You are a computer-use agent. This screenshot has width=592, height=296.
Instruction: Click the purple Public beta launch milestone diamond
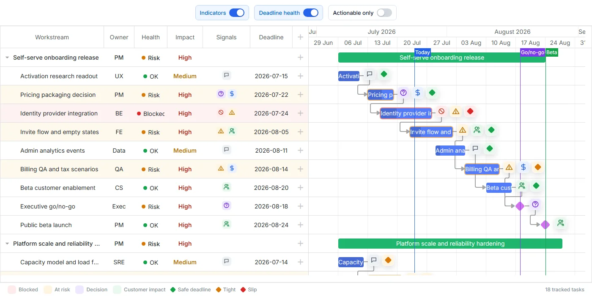[x=545, y=225]
